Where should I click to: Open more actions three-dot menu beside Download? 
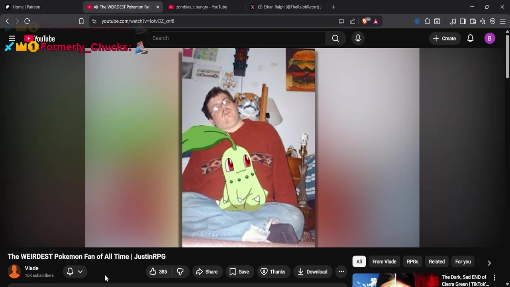tap(341, 272)
